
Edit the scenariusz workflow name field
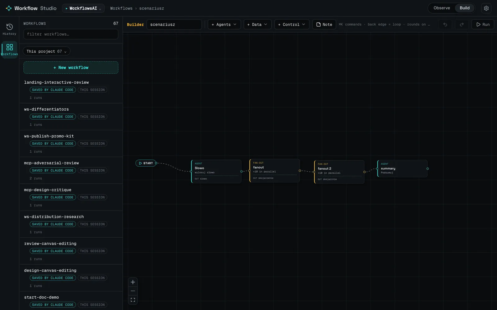point(174,24)
